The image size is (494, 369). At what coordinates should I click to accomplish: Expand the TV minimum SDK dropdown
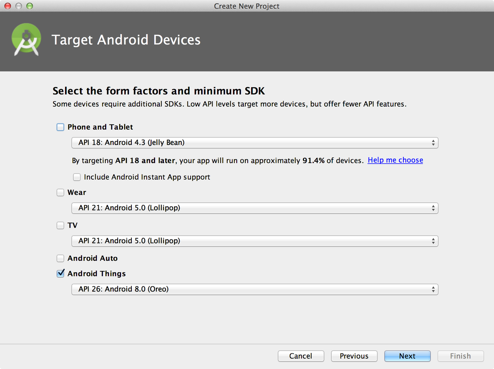pyautogui.click(x=255, y=241)
